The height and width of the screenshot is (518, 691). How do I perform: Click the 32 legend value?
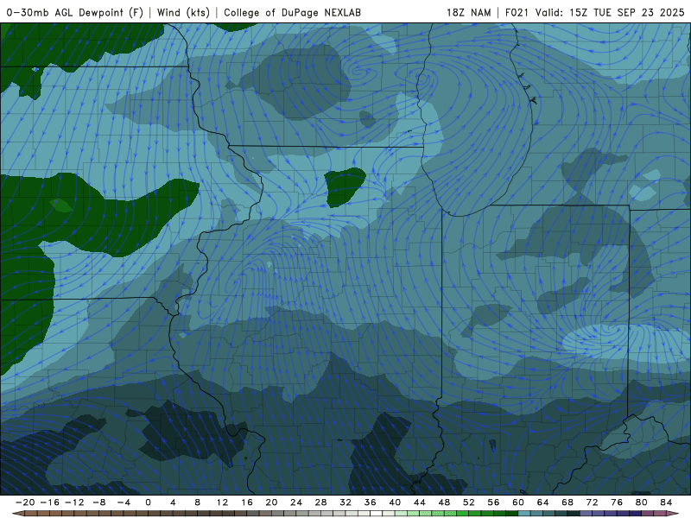tap(345, 502)
